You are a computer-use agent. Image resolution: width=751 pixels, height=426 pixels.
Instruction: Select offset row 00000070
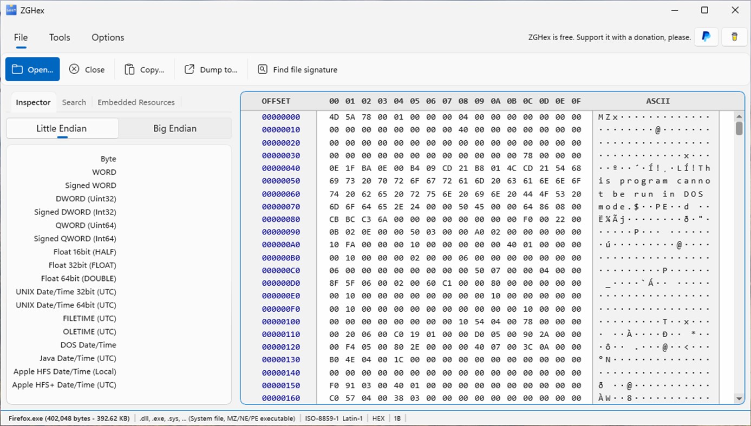pyautogui.click(x=280, y=207)
